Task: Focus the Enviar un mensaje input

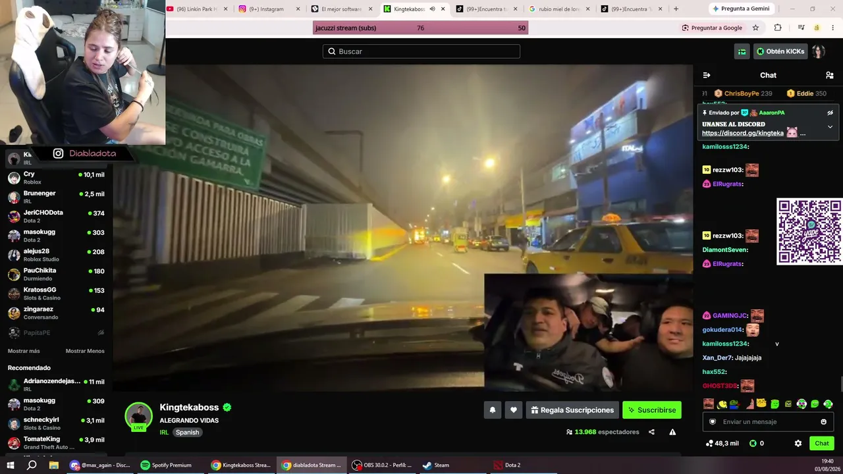Action: click(768, 422)
